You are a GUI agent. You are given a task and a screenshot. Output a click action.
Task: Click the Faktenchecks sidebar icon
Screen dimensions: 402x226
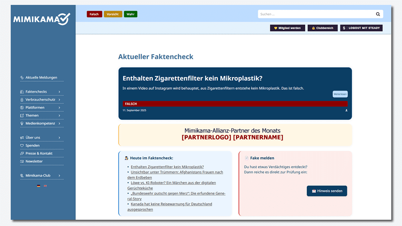(22, 92)
